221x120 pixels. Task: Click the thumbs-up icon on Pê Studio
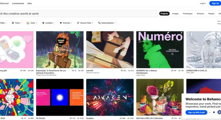click(71, 118)
